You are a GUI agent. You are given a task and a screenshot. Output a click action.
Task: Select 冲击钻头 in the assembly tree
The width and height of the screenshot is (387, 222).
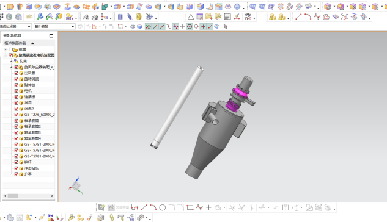pyautogui.click(x=31, y=168)
